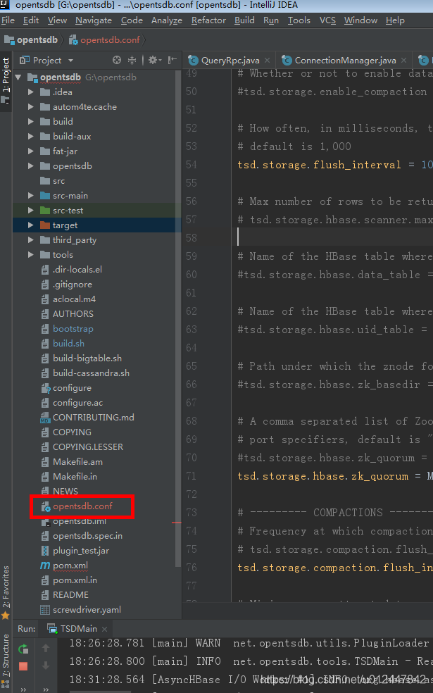Open the Navigate menu
Viewport: 433px width, 693px height.
coord(93,20)
